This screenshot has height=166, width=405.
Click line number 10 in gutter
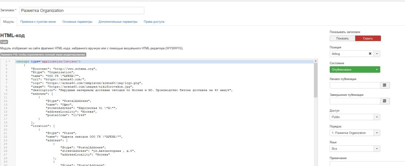pos(5,94)
